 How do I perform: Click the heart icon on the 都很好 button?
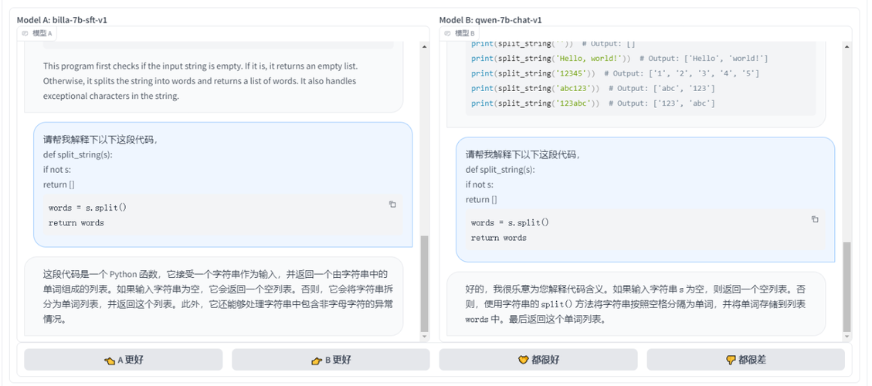523,360
